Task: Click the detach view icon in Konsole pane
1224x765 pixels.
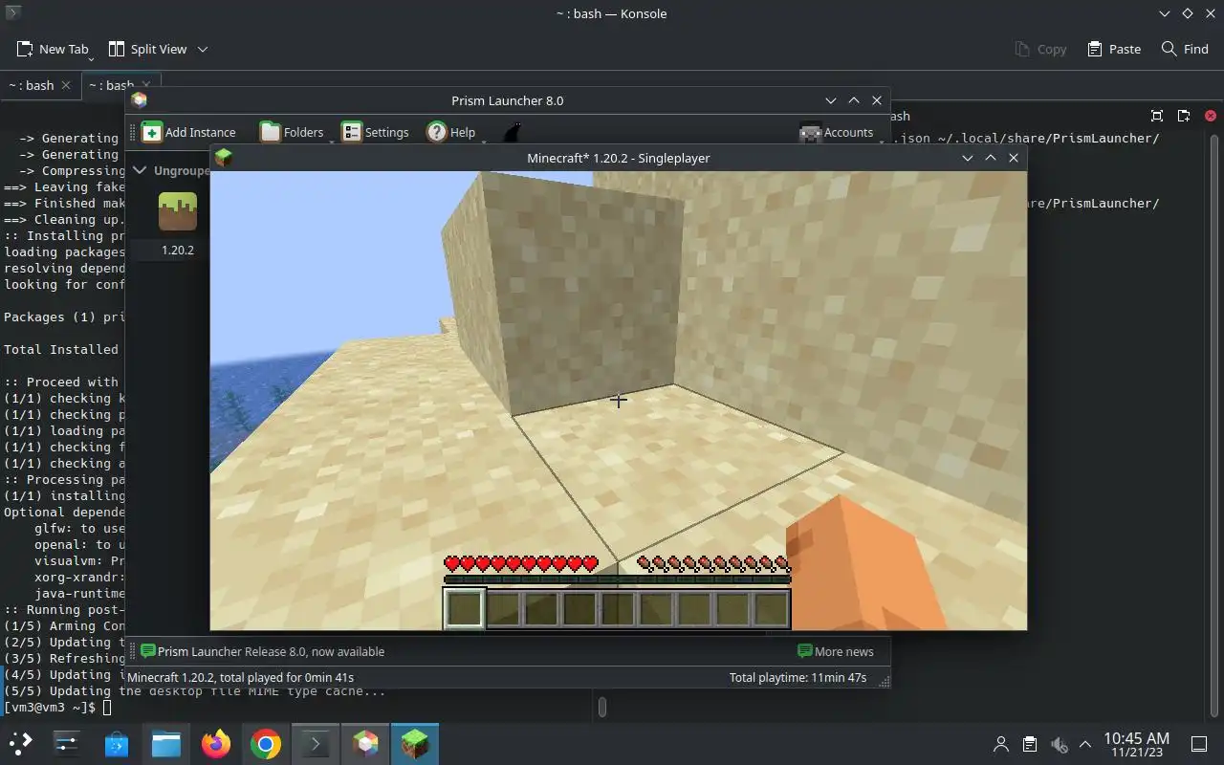Action: coord(1184,116)
